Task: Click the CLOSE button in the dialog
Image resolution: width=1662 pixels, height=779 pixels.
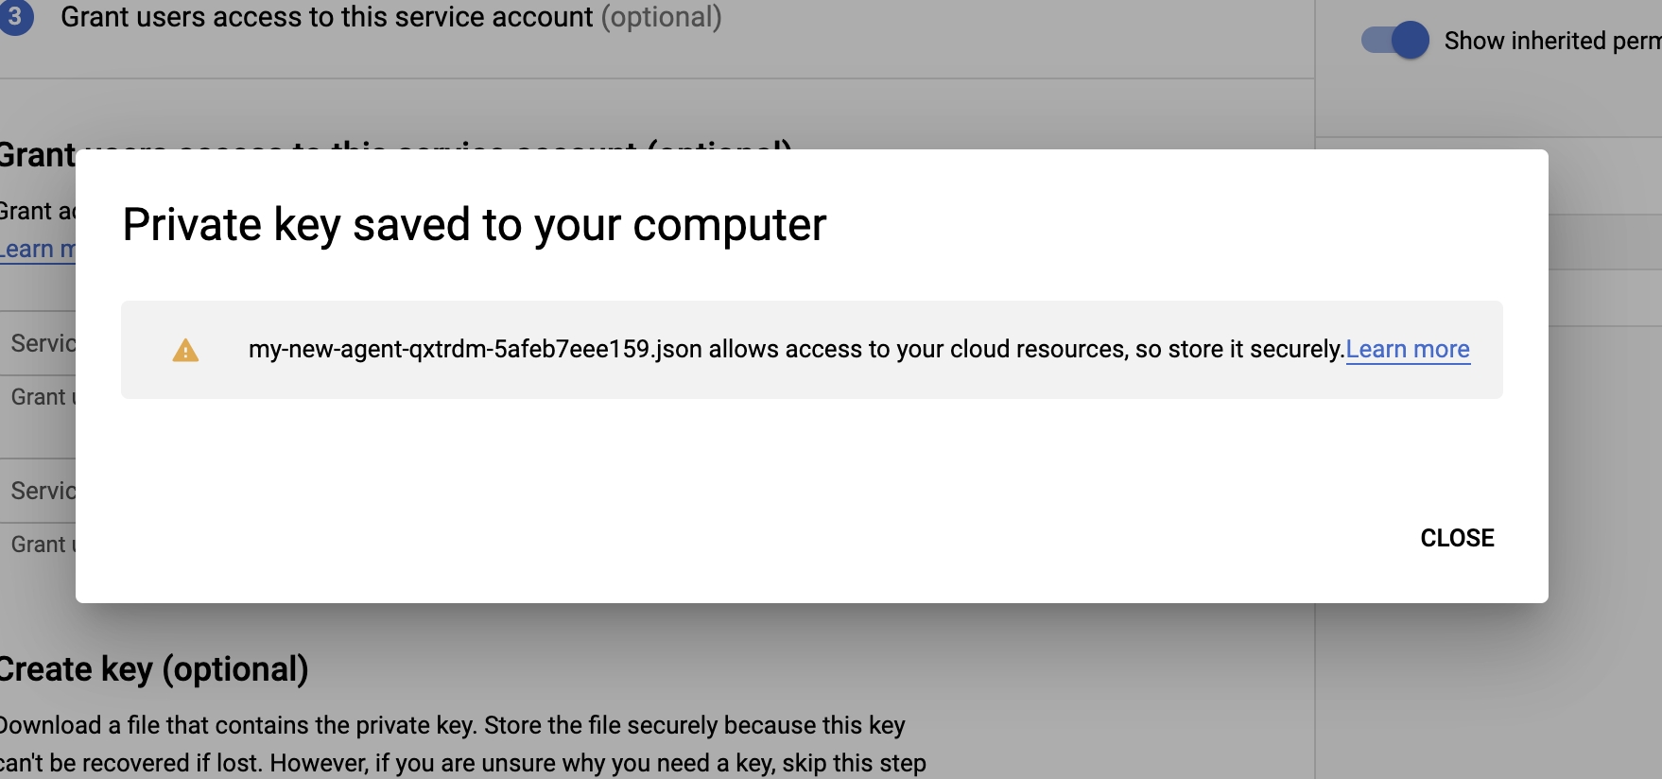Action: tap(1457, 538)
